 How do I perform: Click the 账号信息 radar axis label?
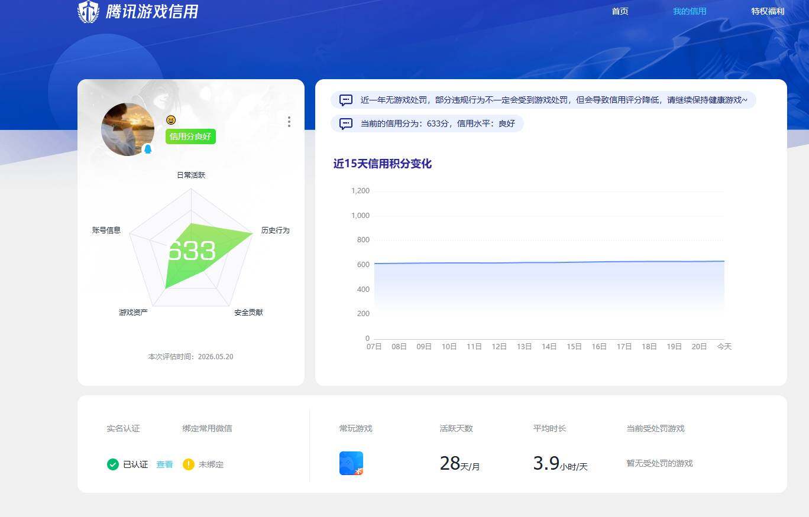(x=106, y=230)
